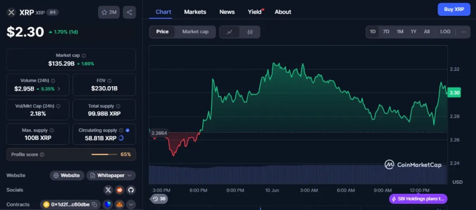Expand more contracts chevron
Screen dimensions: 476x210
click(x=131, y=204)
